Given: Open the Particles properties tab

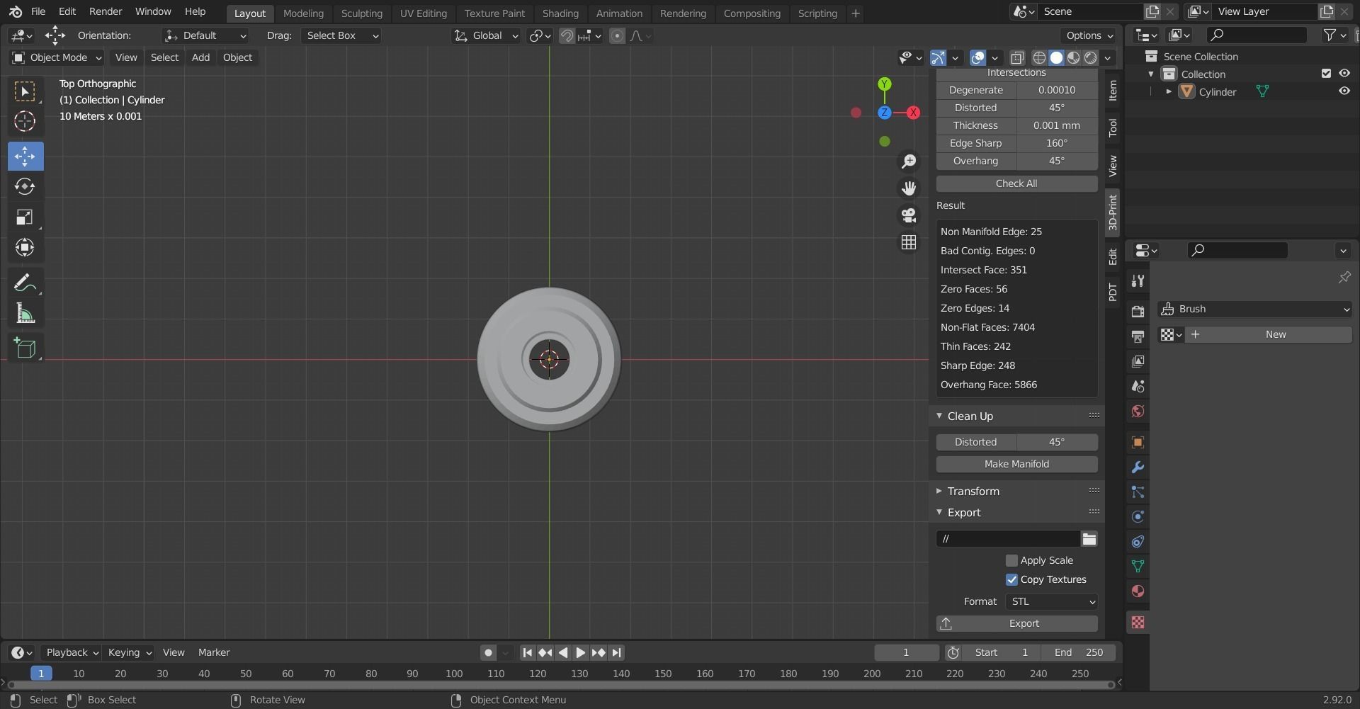Looking at the screenshot, I should click(x=1138, y=492).
